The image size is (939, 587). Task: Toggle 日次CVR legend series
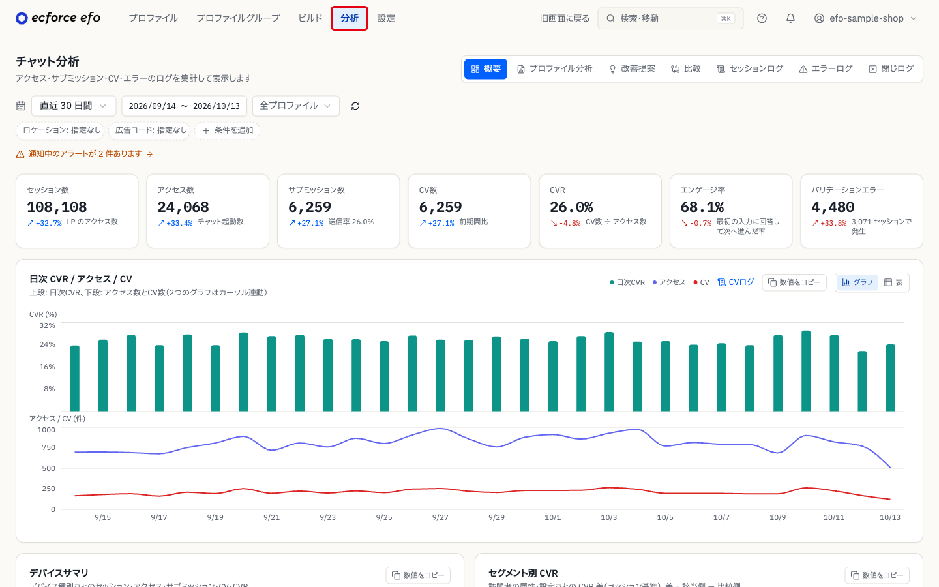coord(627,282)
